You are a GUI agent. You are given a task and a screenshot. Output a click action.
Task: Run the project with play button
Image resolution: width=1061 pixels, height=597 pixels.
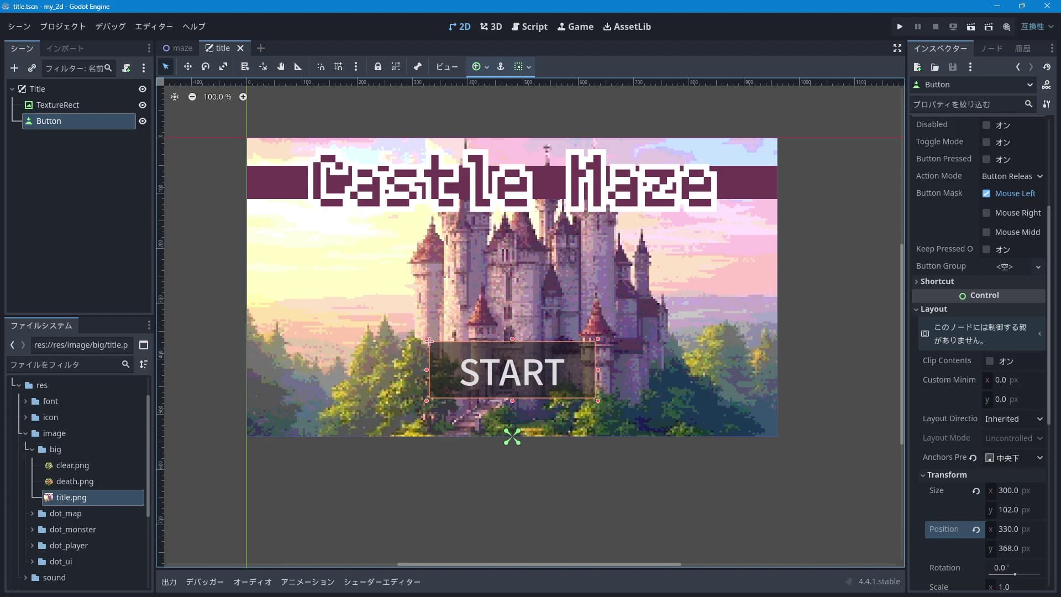900,27
